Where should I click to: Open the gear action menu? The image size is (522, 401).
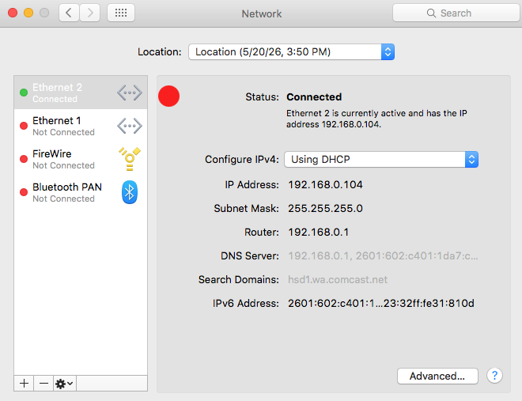tap(65, 384)
